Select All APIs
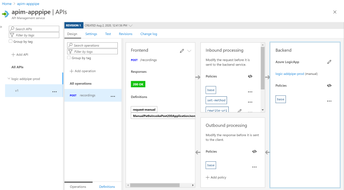This screenshot has height=190, width=344. [17, 67]
